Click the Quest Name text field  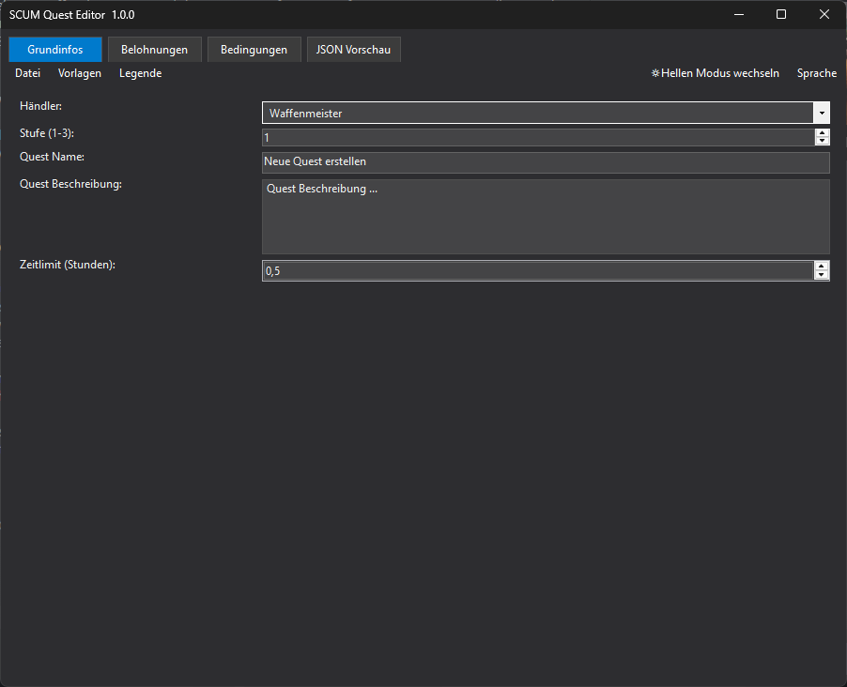545,162
